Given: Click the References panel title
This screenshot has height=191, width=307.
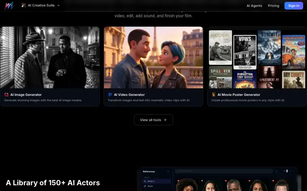Looking at the screenshot, I should 149,172.
